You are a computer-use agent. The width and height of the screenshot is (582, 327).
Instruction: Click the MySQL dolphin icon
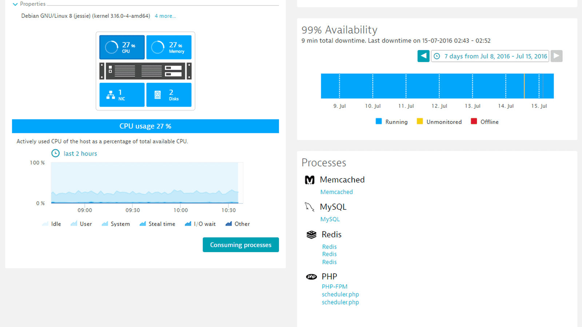tap(310, 207)
